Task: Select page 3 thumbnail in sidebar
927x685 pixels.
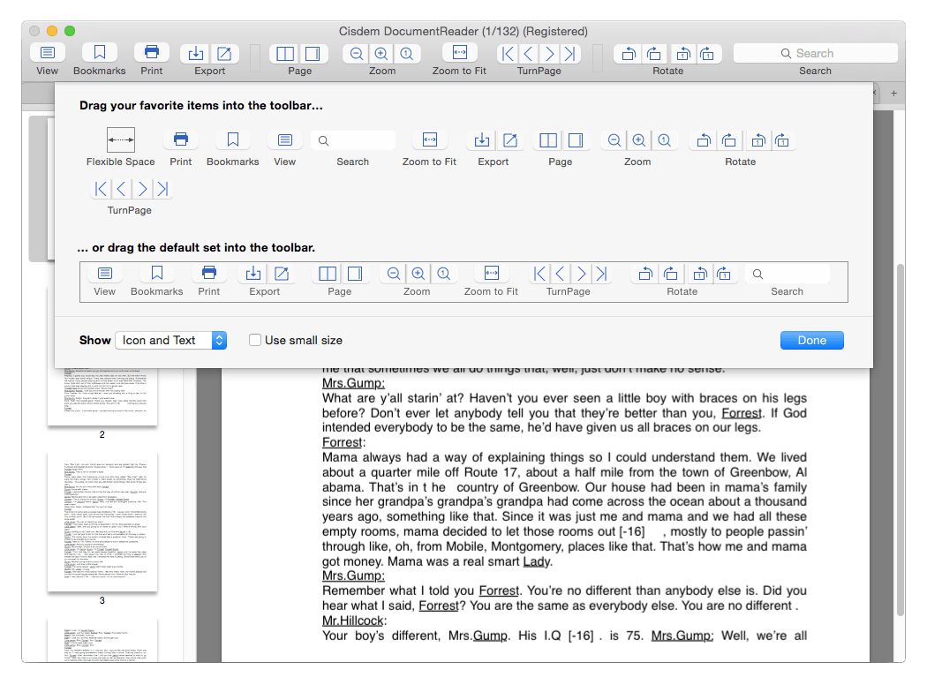Action: coord(102,521)
